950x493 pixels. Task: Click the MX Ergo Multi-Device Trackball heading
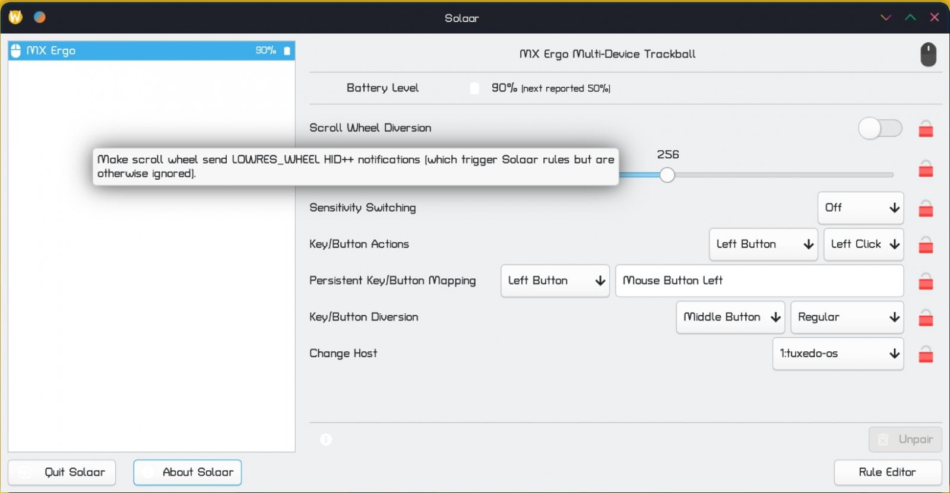point(607,54)
